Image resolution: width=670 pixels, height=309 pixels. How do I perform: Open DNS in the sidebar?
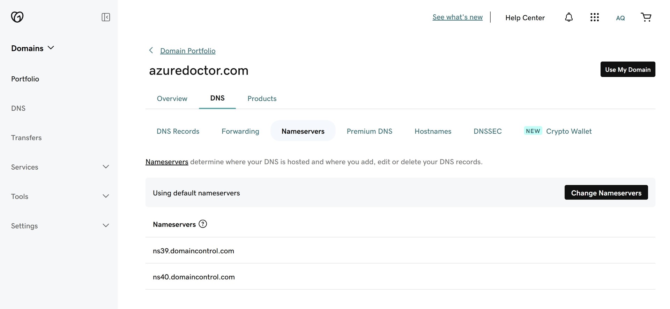click(x=18, y=108)
